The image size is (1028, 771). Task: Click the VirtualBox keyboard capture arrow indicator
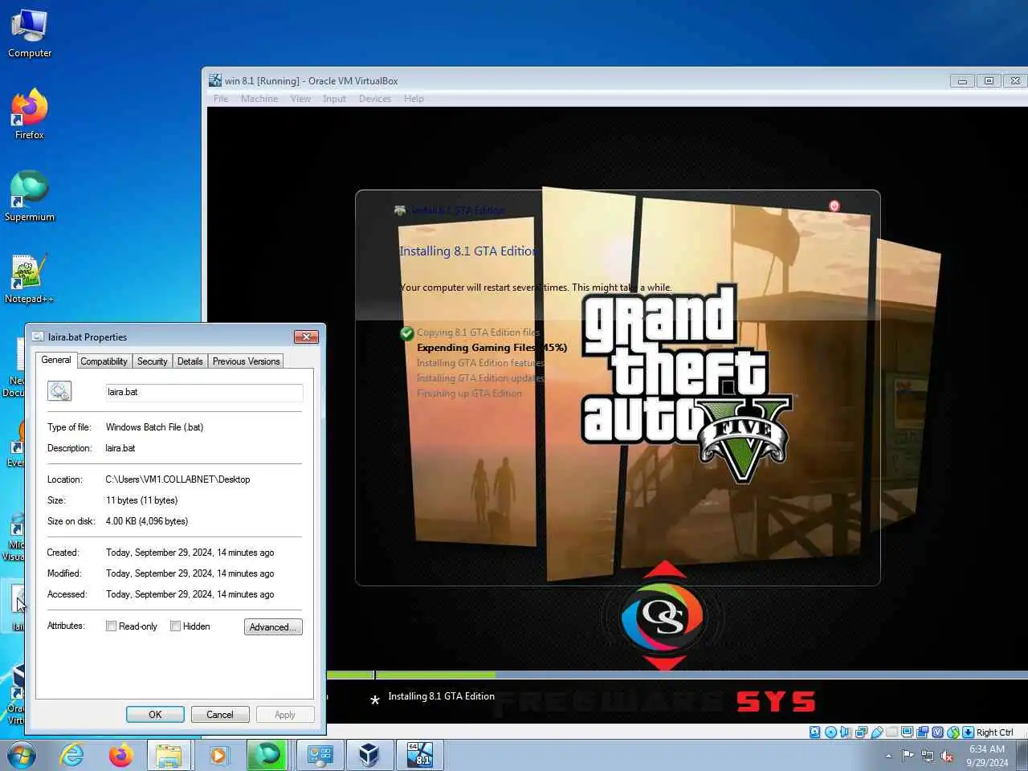[968, 732]
